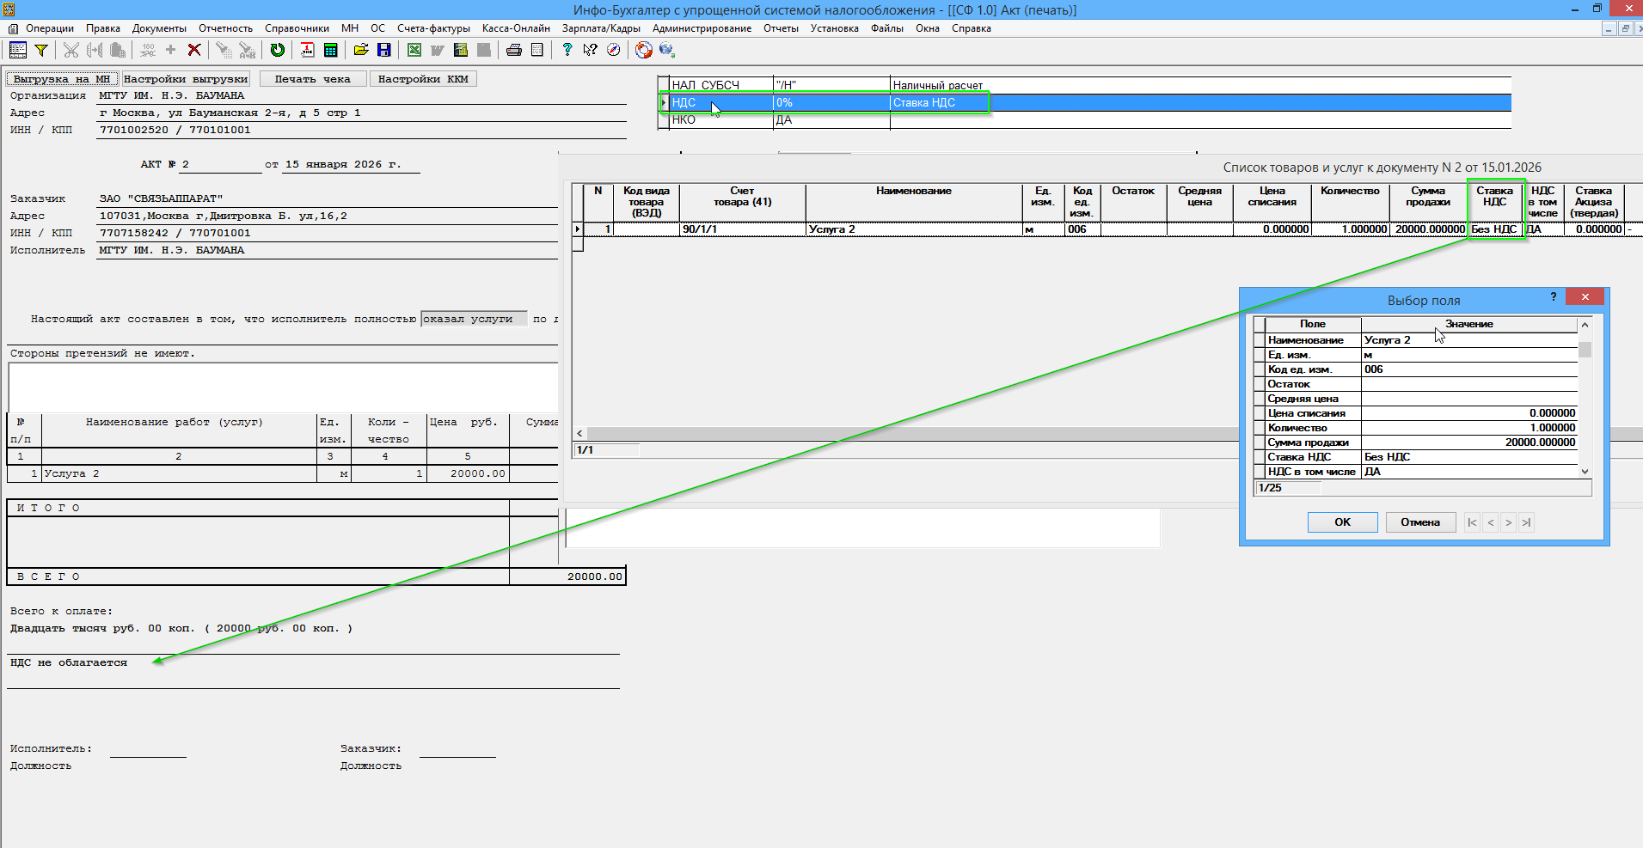Click the yellow open folder icon
This screenshot has width=1643, height=848.
pyautogui.click(x=361, y=50)
